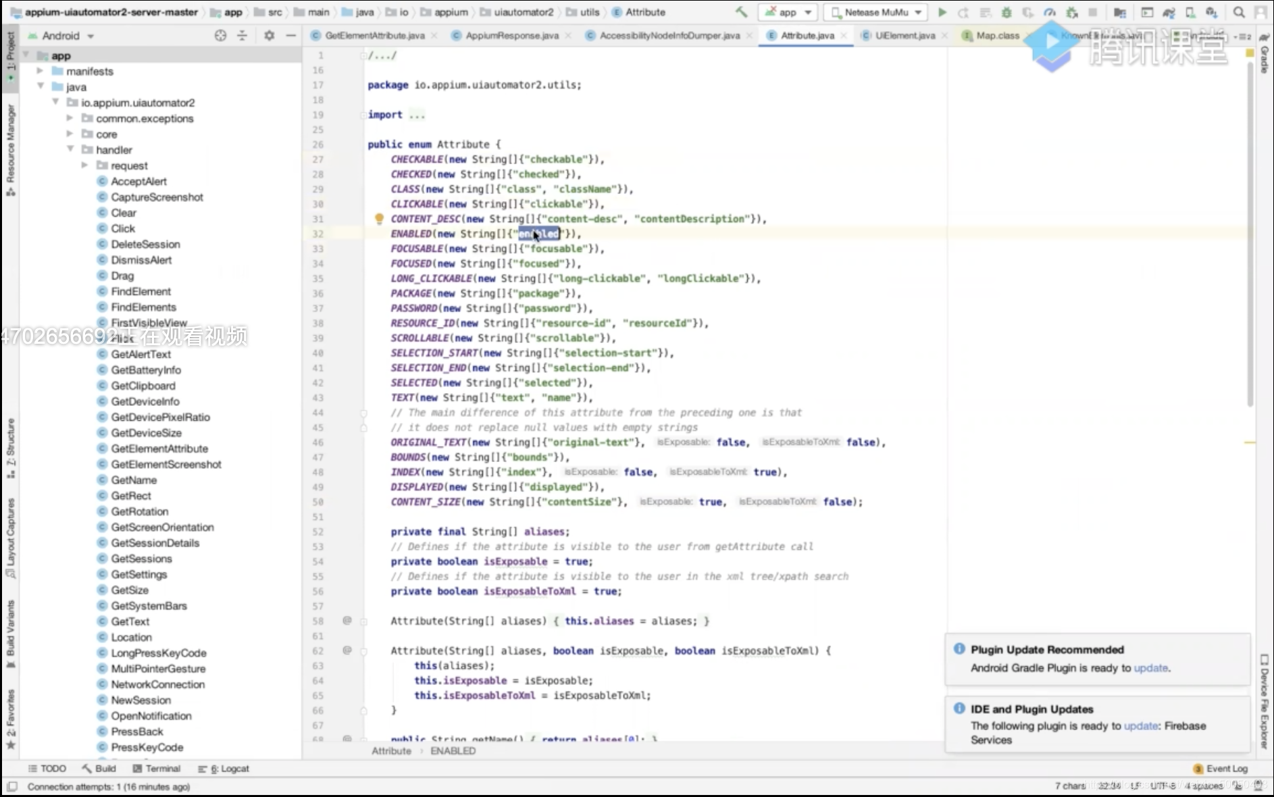Click ENABLED in the bottom breadcrumb

453,751
